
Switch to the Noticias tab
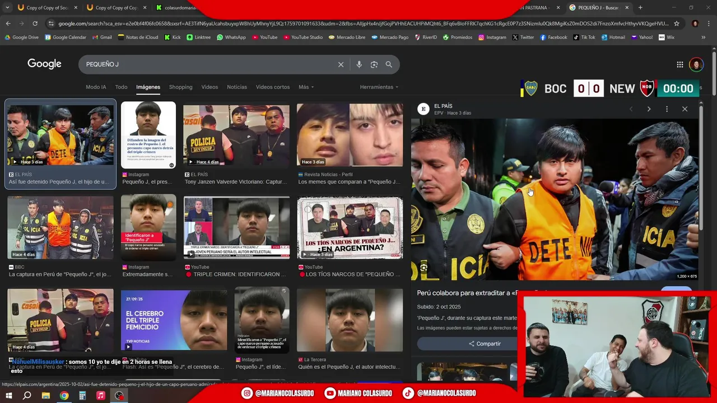coord(237,87)
